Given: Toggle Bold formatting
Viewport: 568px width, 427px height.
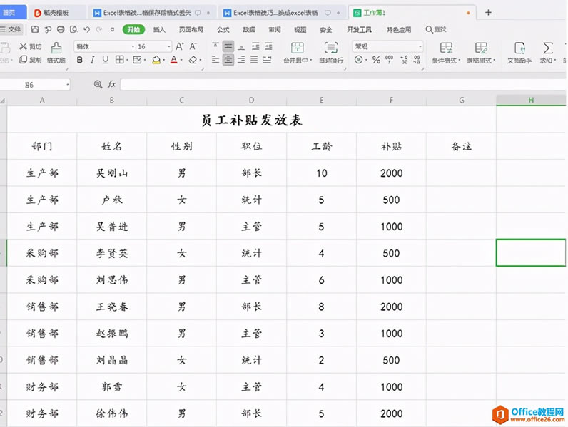Looking at the screenshot, I should (x=80, y=60).
